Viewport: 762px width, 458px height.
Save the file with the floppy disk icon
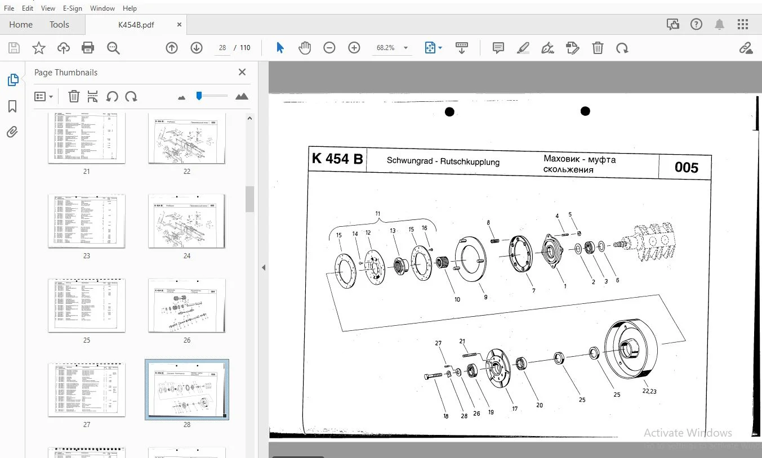[x=14, y=48]
